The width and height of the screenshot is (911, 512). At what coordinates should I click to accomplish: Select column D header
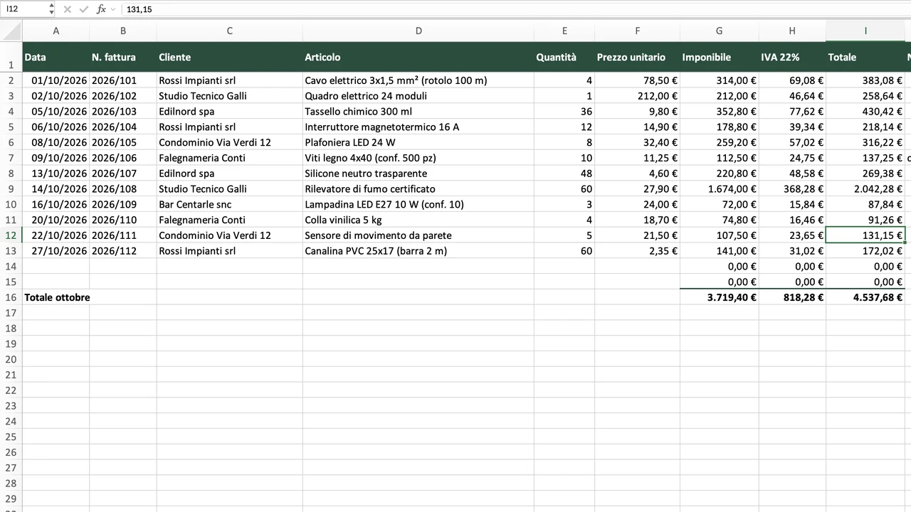(418, 31)
